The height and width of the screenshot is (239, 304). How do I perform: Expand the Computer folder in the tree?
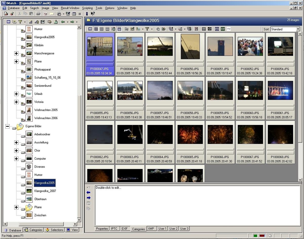click(x=16, y=159)
